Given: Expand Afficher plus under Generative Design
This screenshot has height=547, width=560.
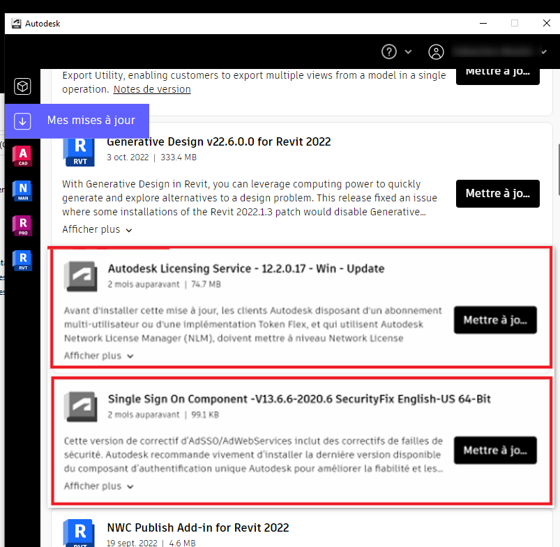Looking at the screenshot, I should coord(97,229).
